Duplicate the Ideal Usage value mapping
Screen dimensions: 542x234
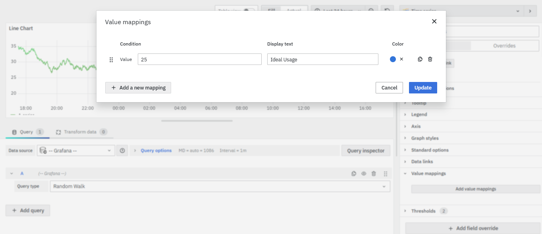pyautogui.click(x=420, y=59)
